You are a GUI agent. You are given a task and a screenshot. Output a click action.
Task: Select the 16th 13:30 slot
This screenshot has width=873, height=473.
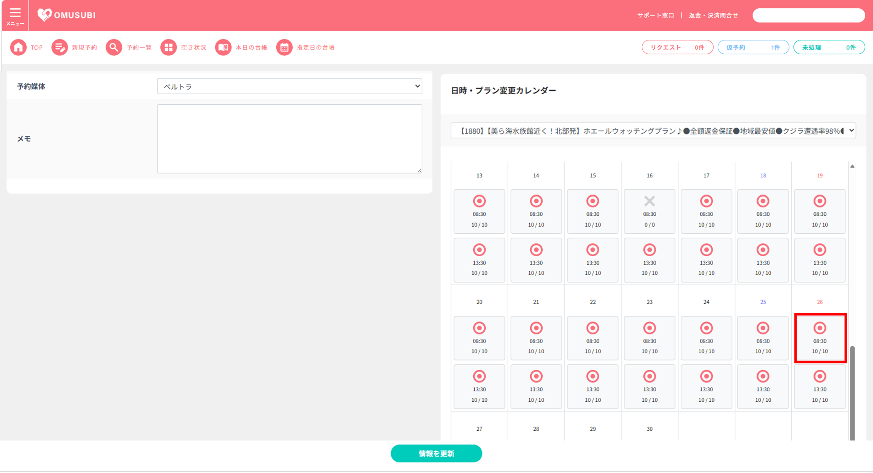(650, 260)
